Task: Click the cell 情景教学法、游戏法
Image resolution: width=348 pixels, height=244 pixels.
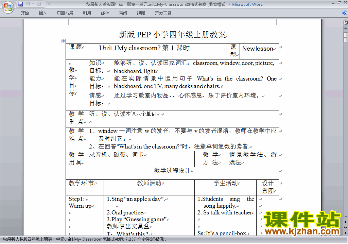Action: tap(253, 158)
